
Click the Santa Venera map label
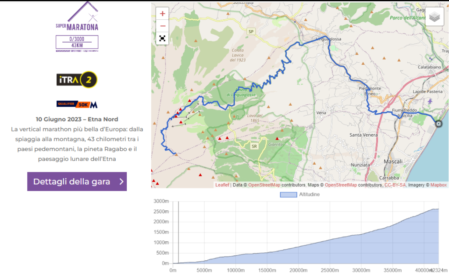pyautogui.click(x=363, y=135)
